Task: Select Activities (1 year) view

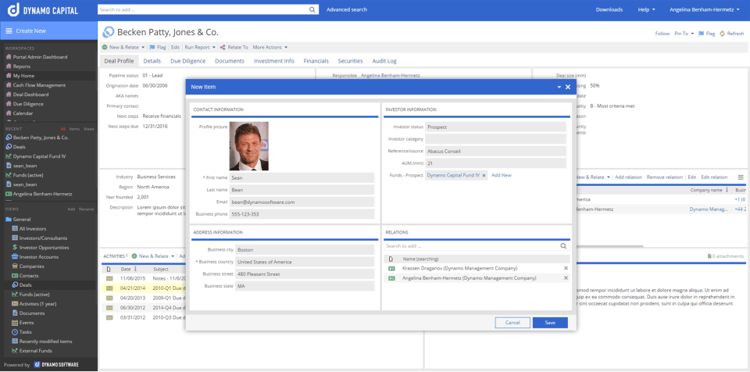Action: pos(37,303)
